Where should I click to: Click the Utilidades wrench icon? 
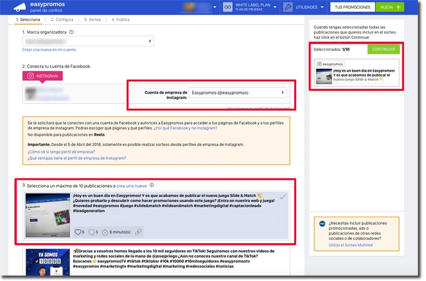(x=288, y=7)
